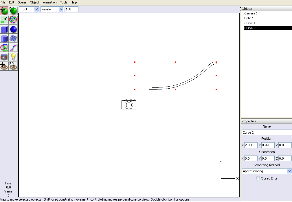Click the Name field containing Curve 2

(267, 132)
